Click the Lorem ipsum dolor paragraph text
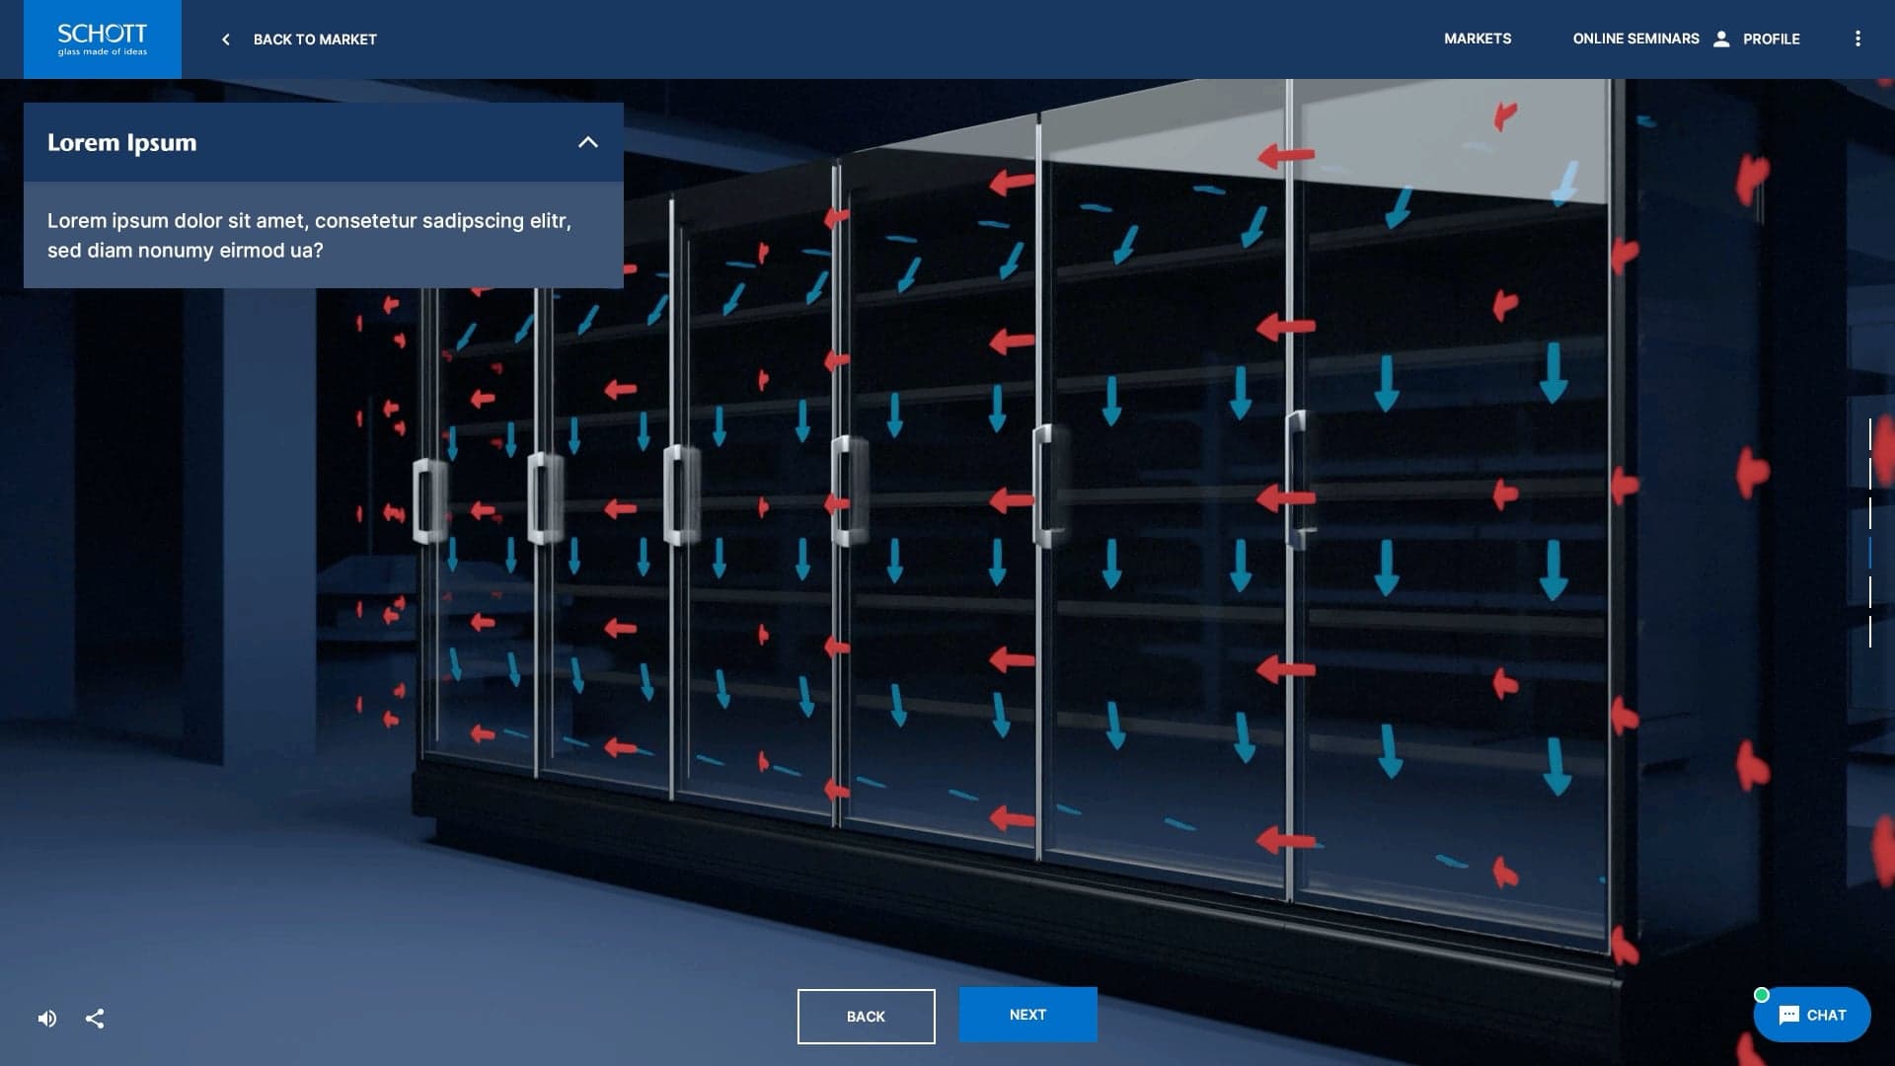 [309, 235]
